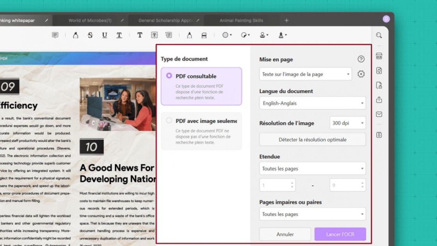Viewport: 437px width, 246px height.
Task: Select PDF avec image seulement option
Action: click(169, 121)
